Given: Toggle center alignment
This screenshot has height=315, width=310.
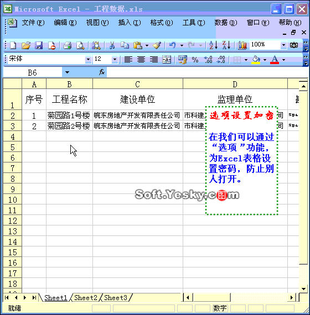Looking at the screenshot, I should point(141,60).
